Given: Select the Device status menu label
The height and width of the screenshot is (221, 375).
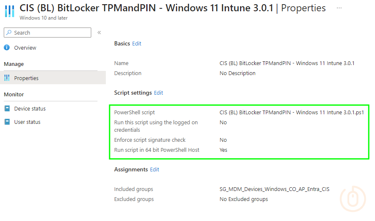Looking at the screenshot, I should tap(30, 108).
